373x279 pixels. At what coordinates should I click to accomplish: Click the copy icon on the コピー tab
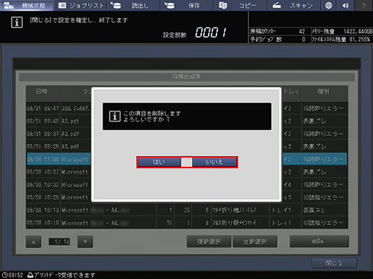click(223, 5)
